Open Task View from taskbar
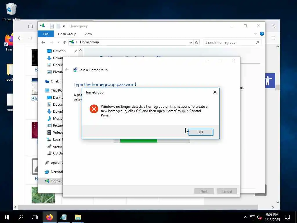The width and height of the screenshot is (297, 223). [35, 217]
